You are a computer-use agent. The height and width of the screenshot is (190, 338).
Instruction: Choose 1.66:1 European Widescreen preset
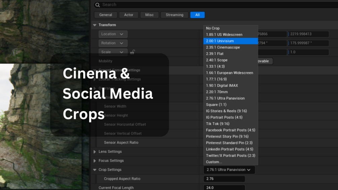[x=231, y=73]
